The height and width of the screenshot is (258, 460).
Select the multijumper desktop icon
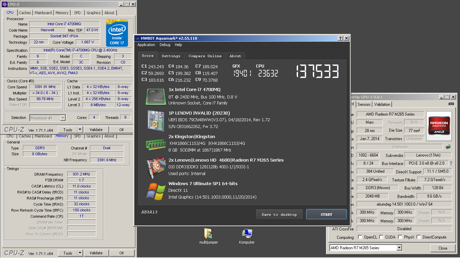(x=208, y=236)
